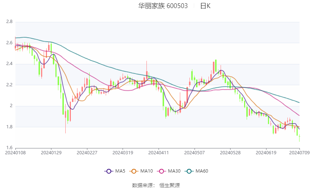Click the 2.8 price axis label
312x189 pixels.
coord(9,22)
